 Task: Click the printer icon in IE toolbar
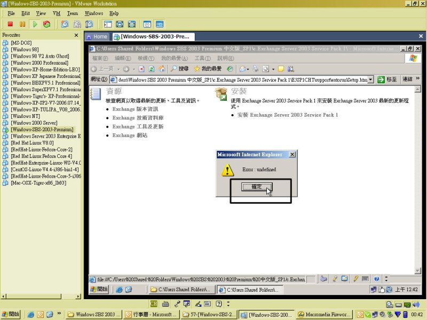point(256,69)
